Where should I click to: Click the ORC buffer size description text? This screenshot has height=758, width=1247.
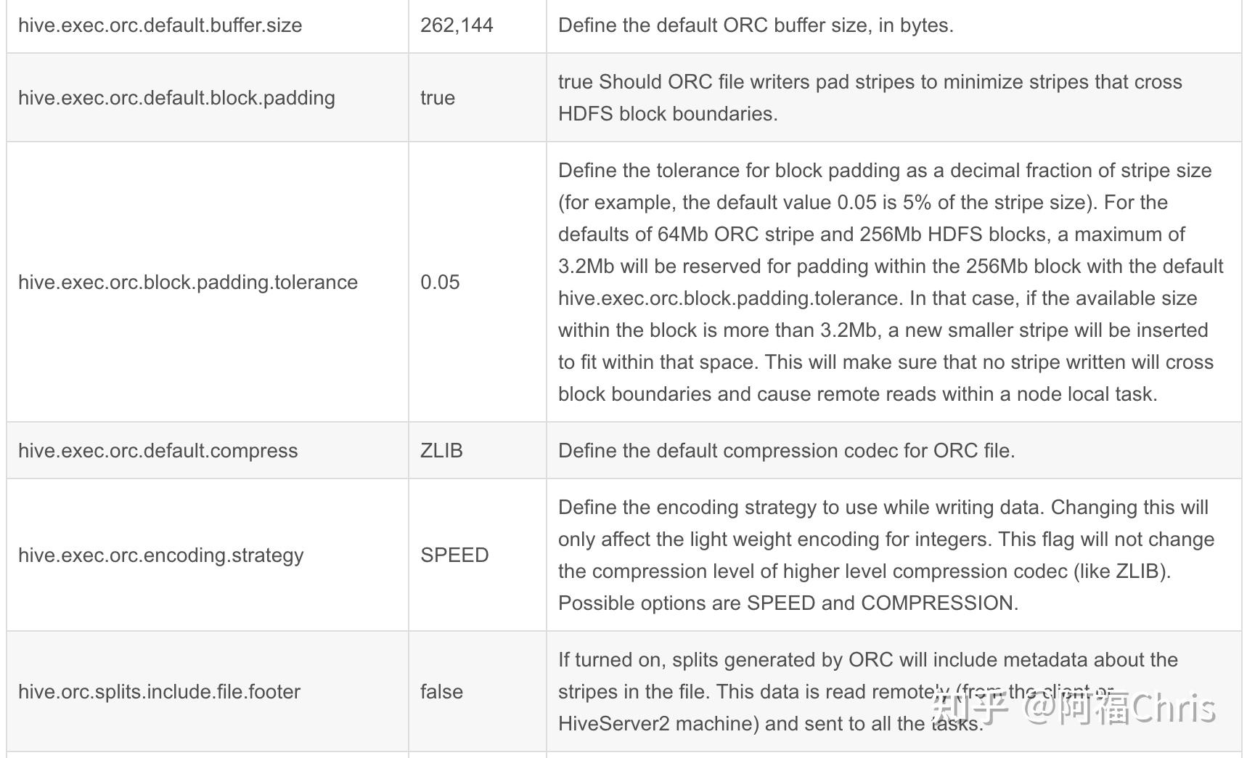pos(756,25)
